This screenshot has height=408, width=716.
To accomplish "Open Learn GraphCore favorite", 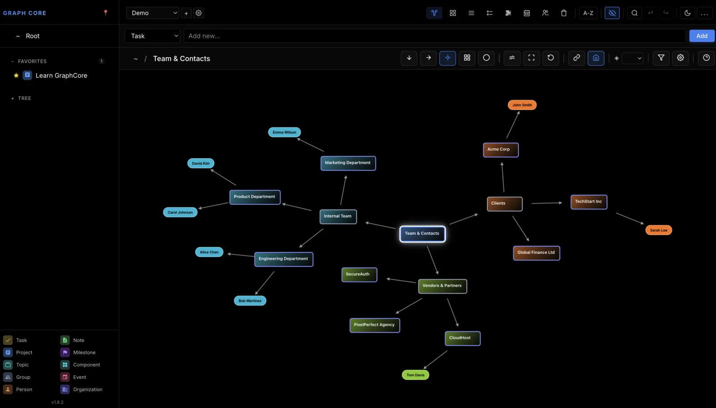I will pos(61,76).
